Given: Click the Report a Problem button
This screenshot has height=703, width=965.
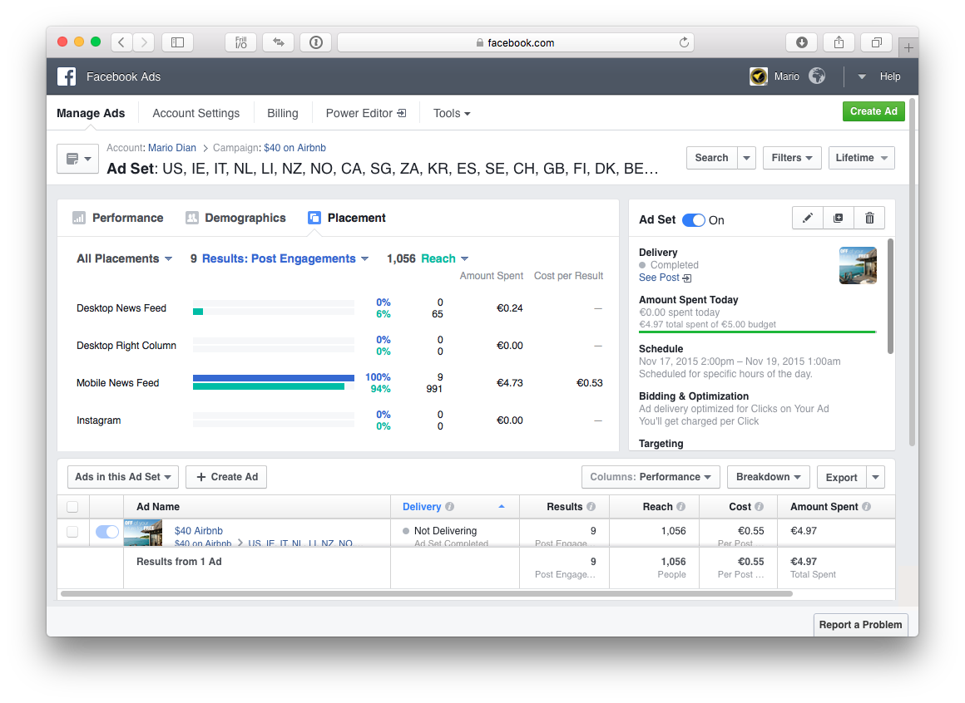Looking at the screenshot, I should 860,624.
